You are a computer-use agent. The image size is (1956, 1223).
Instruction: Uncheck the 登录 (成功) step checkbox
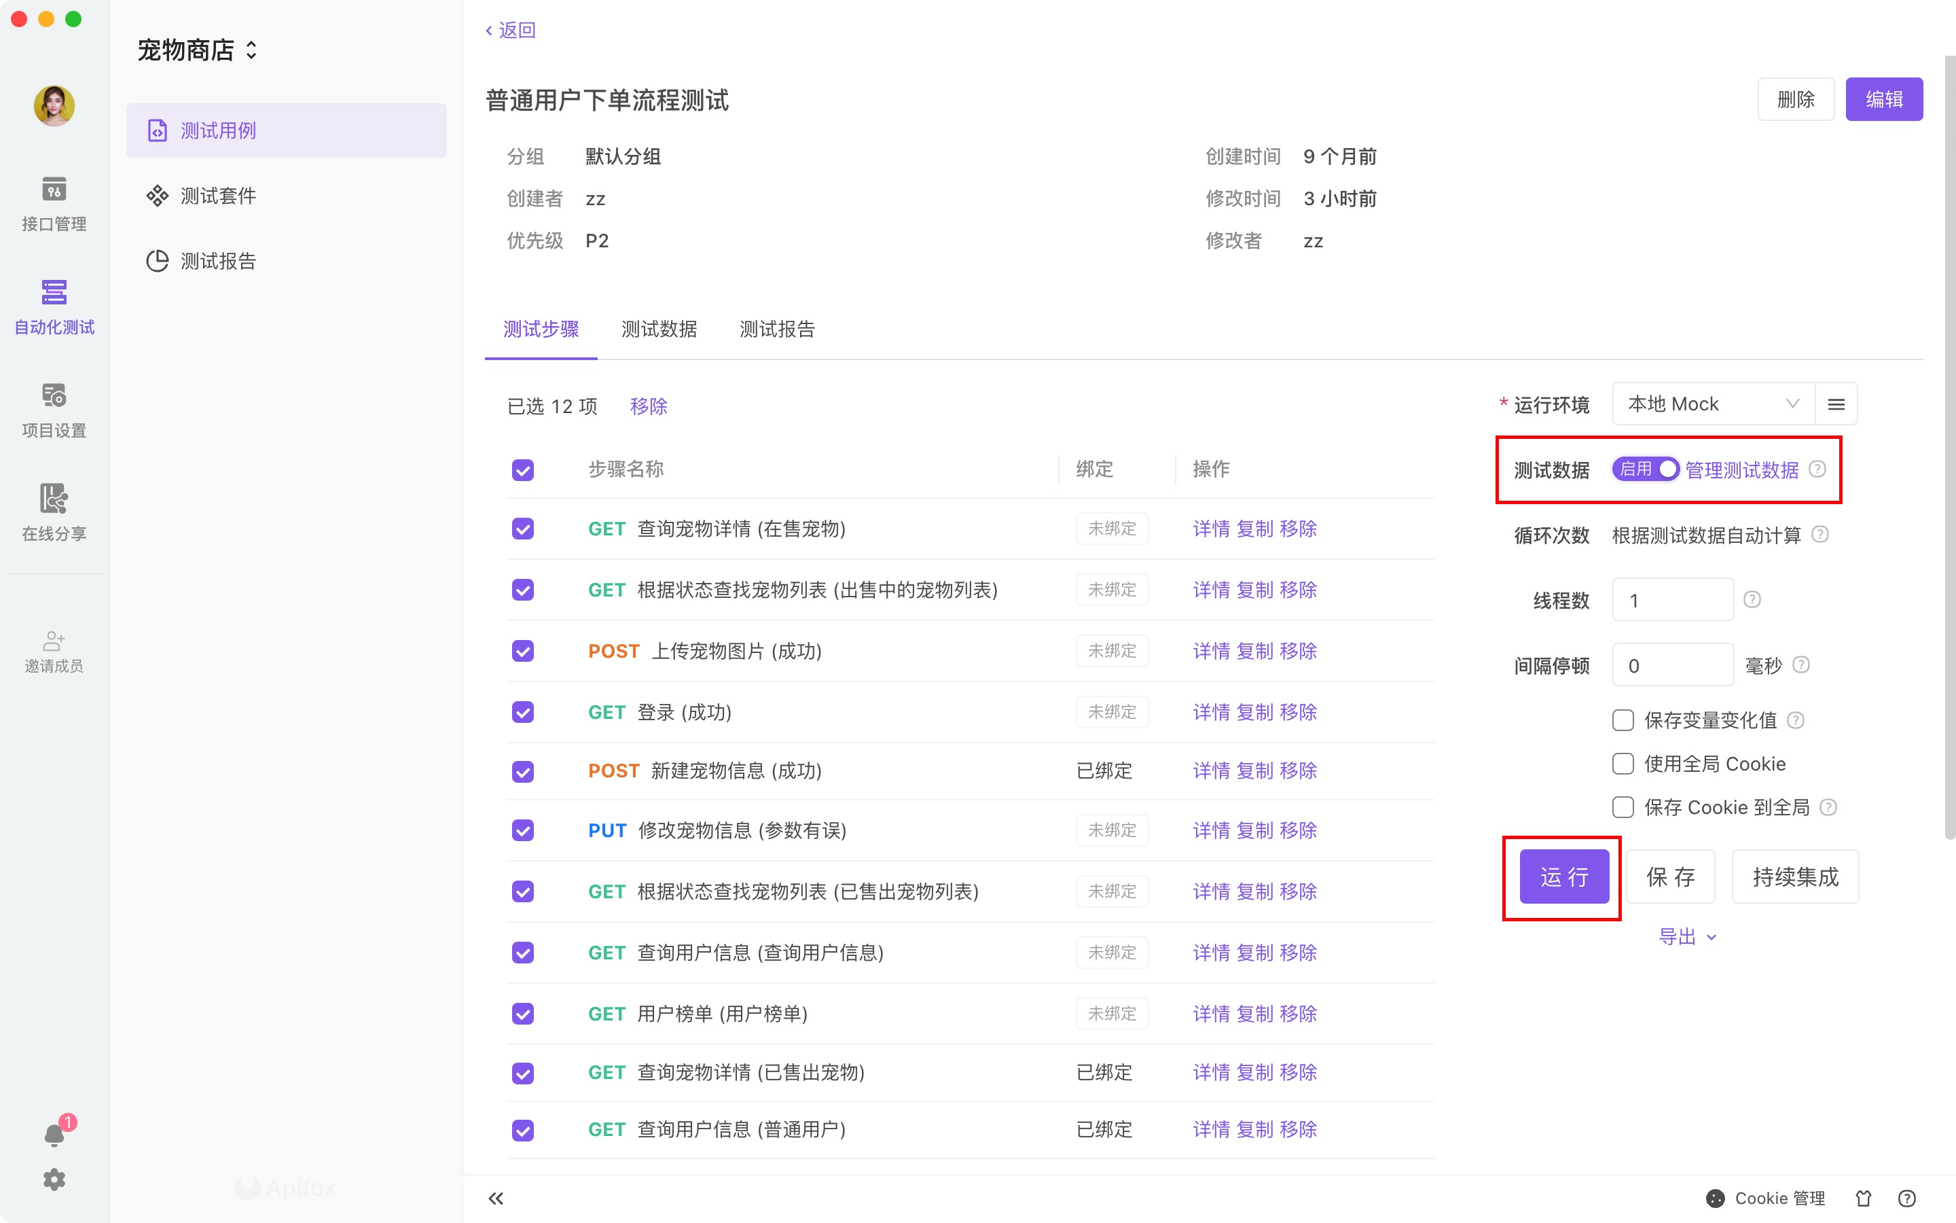(523, 712)
